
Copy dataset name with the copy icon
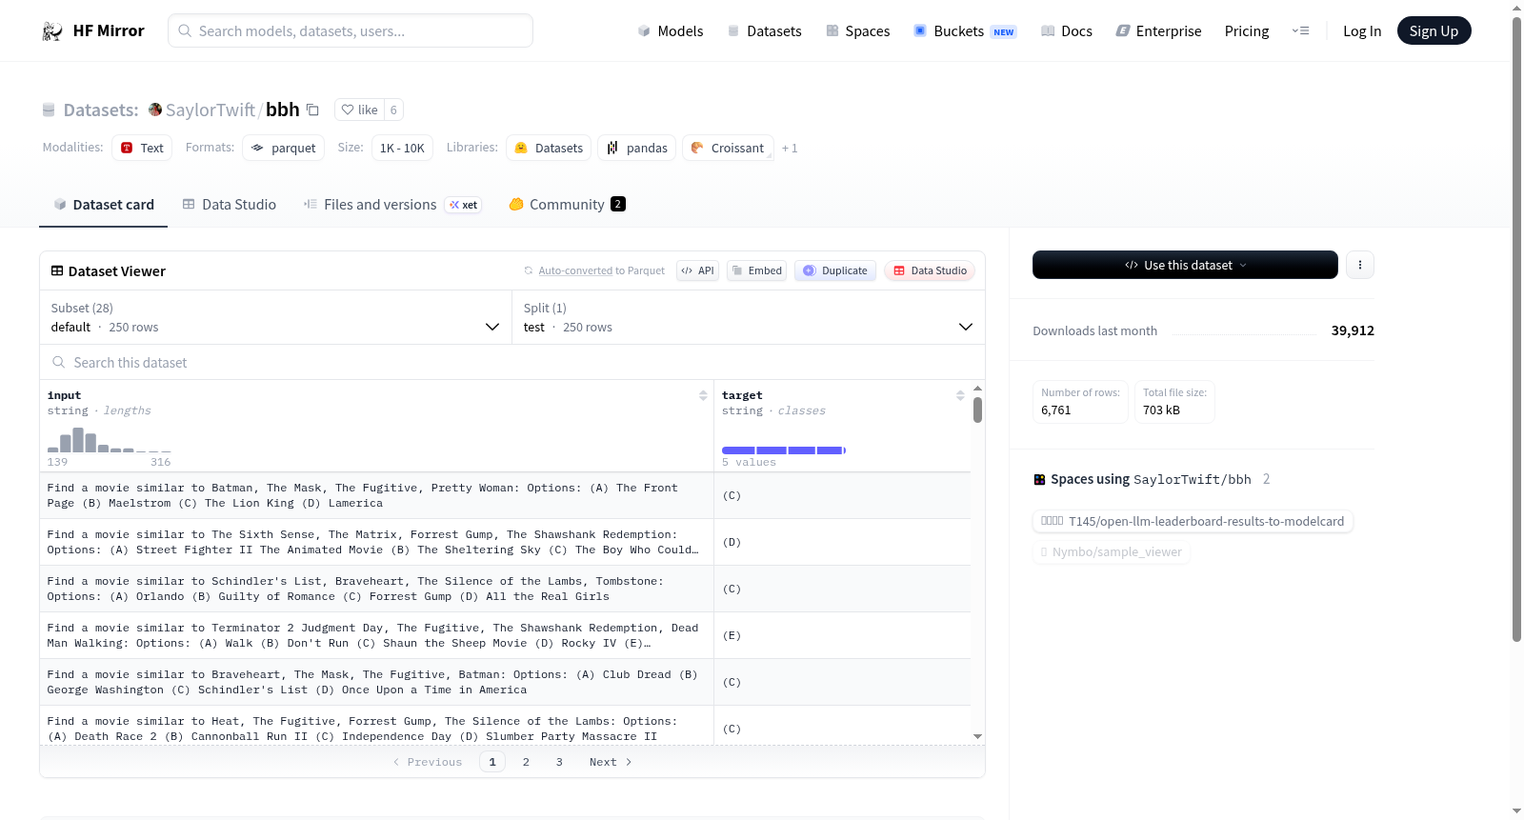click(x=312, y=110)
